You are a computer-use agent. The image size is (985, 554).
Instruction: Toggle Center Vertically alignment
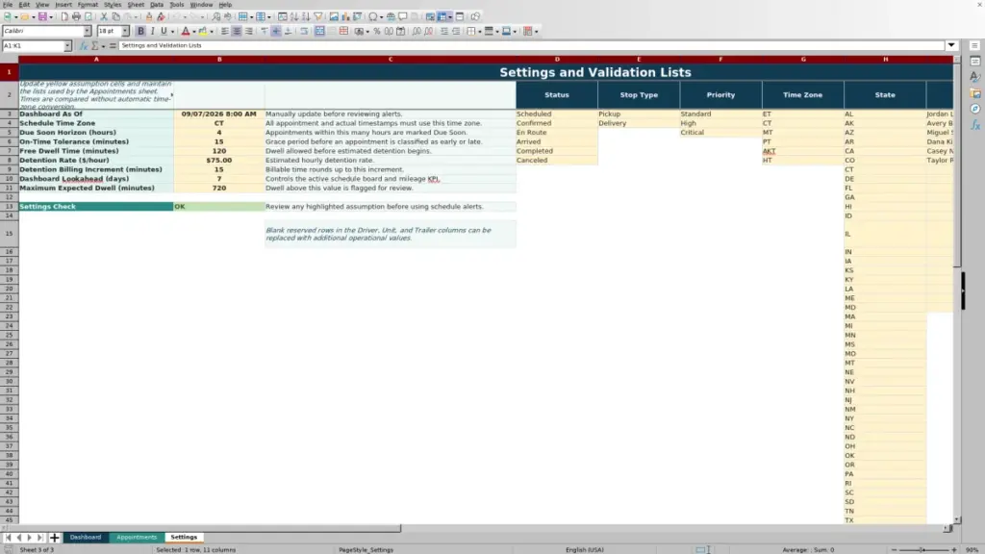[276, 31]
